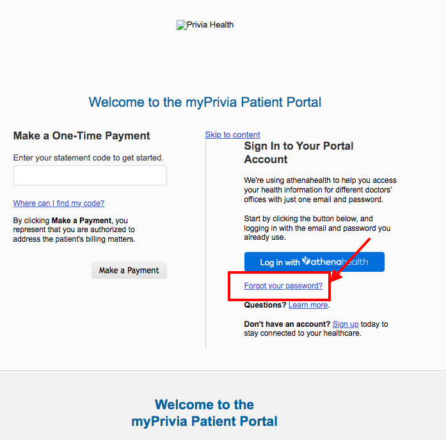Click the bold 'Questions?' text

(x=265, y=305)
